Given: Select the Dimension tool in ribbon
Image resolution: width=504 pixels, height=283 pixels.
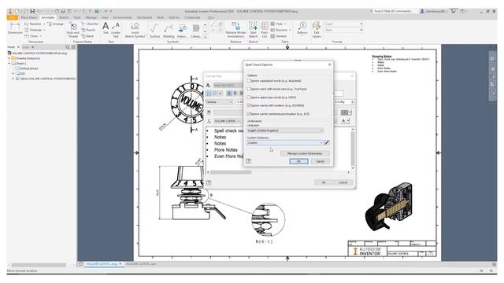Looking at the screenshot, I should (x=15, y=28).
